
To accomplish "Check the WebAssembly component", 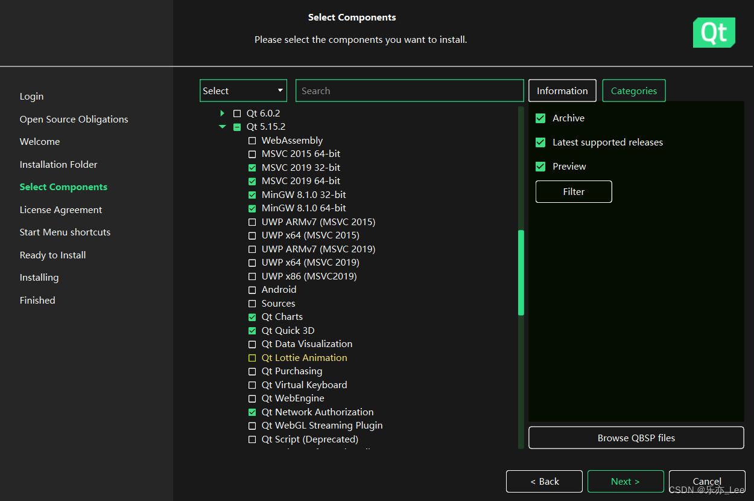I will [x=252, y=141].
